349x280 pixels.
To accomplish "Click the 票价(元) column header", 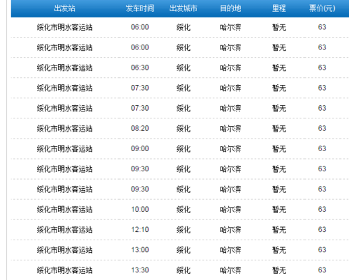I will click(x=322, y=8).
